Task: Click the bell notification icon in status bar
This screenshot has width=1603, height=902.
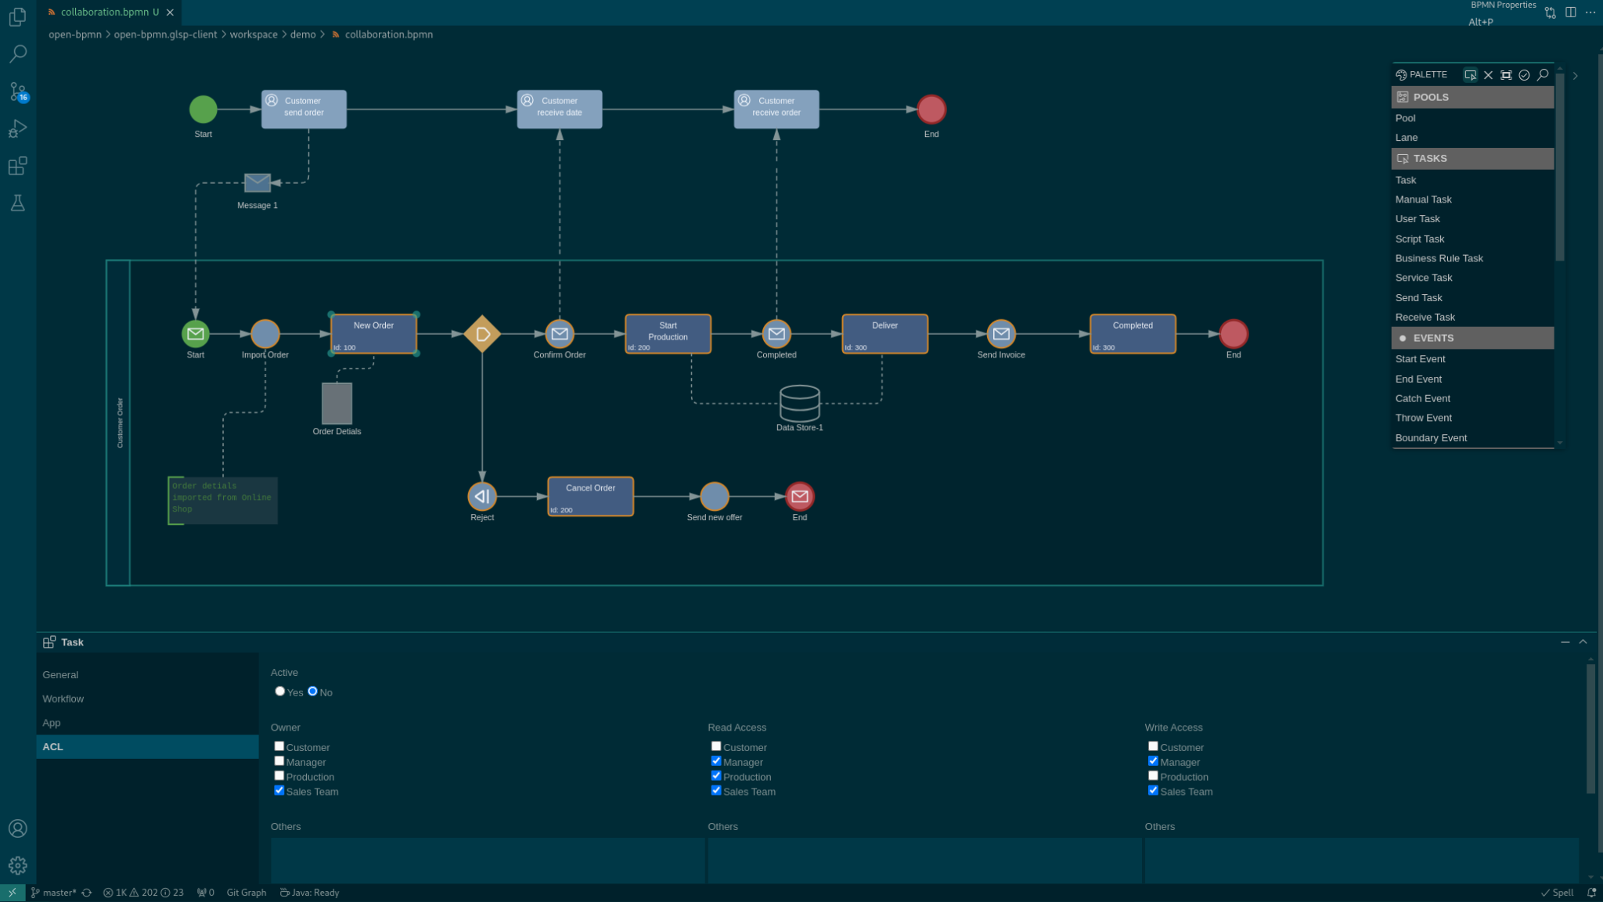Action: click(1593, 892)
